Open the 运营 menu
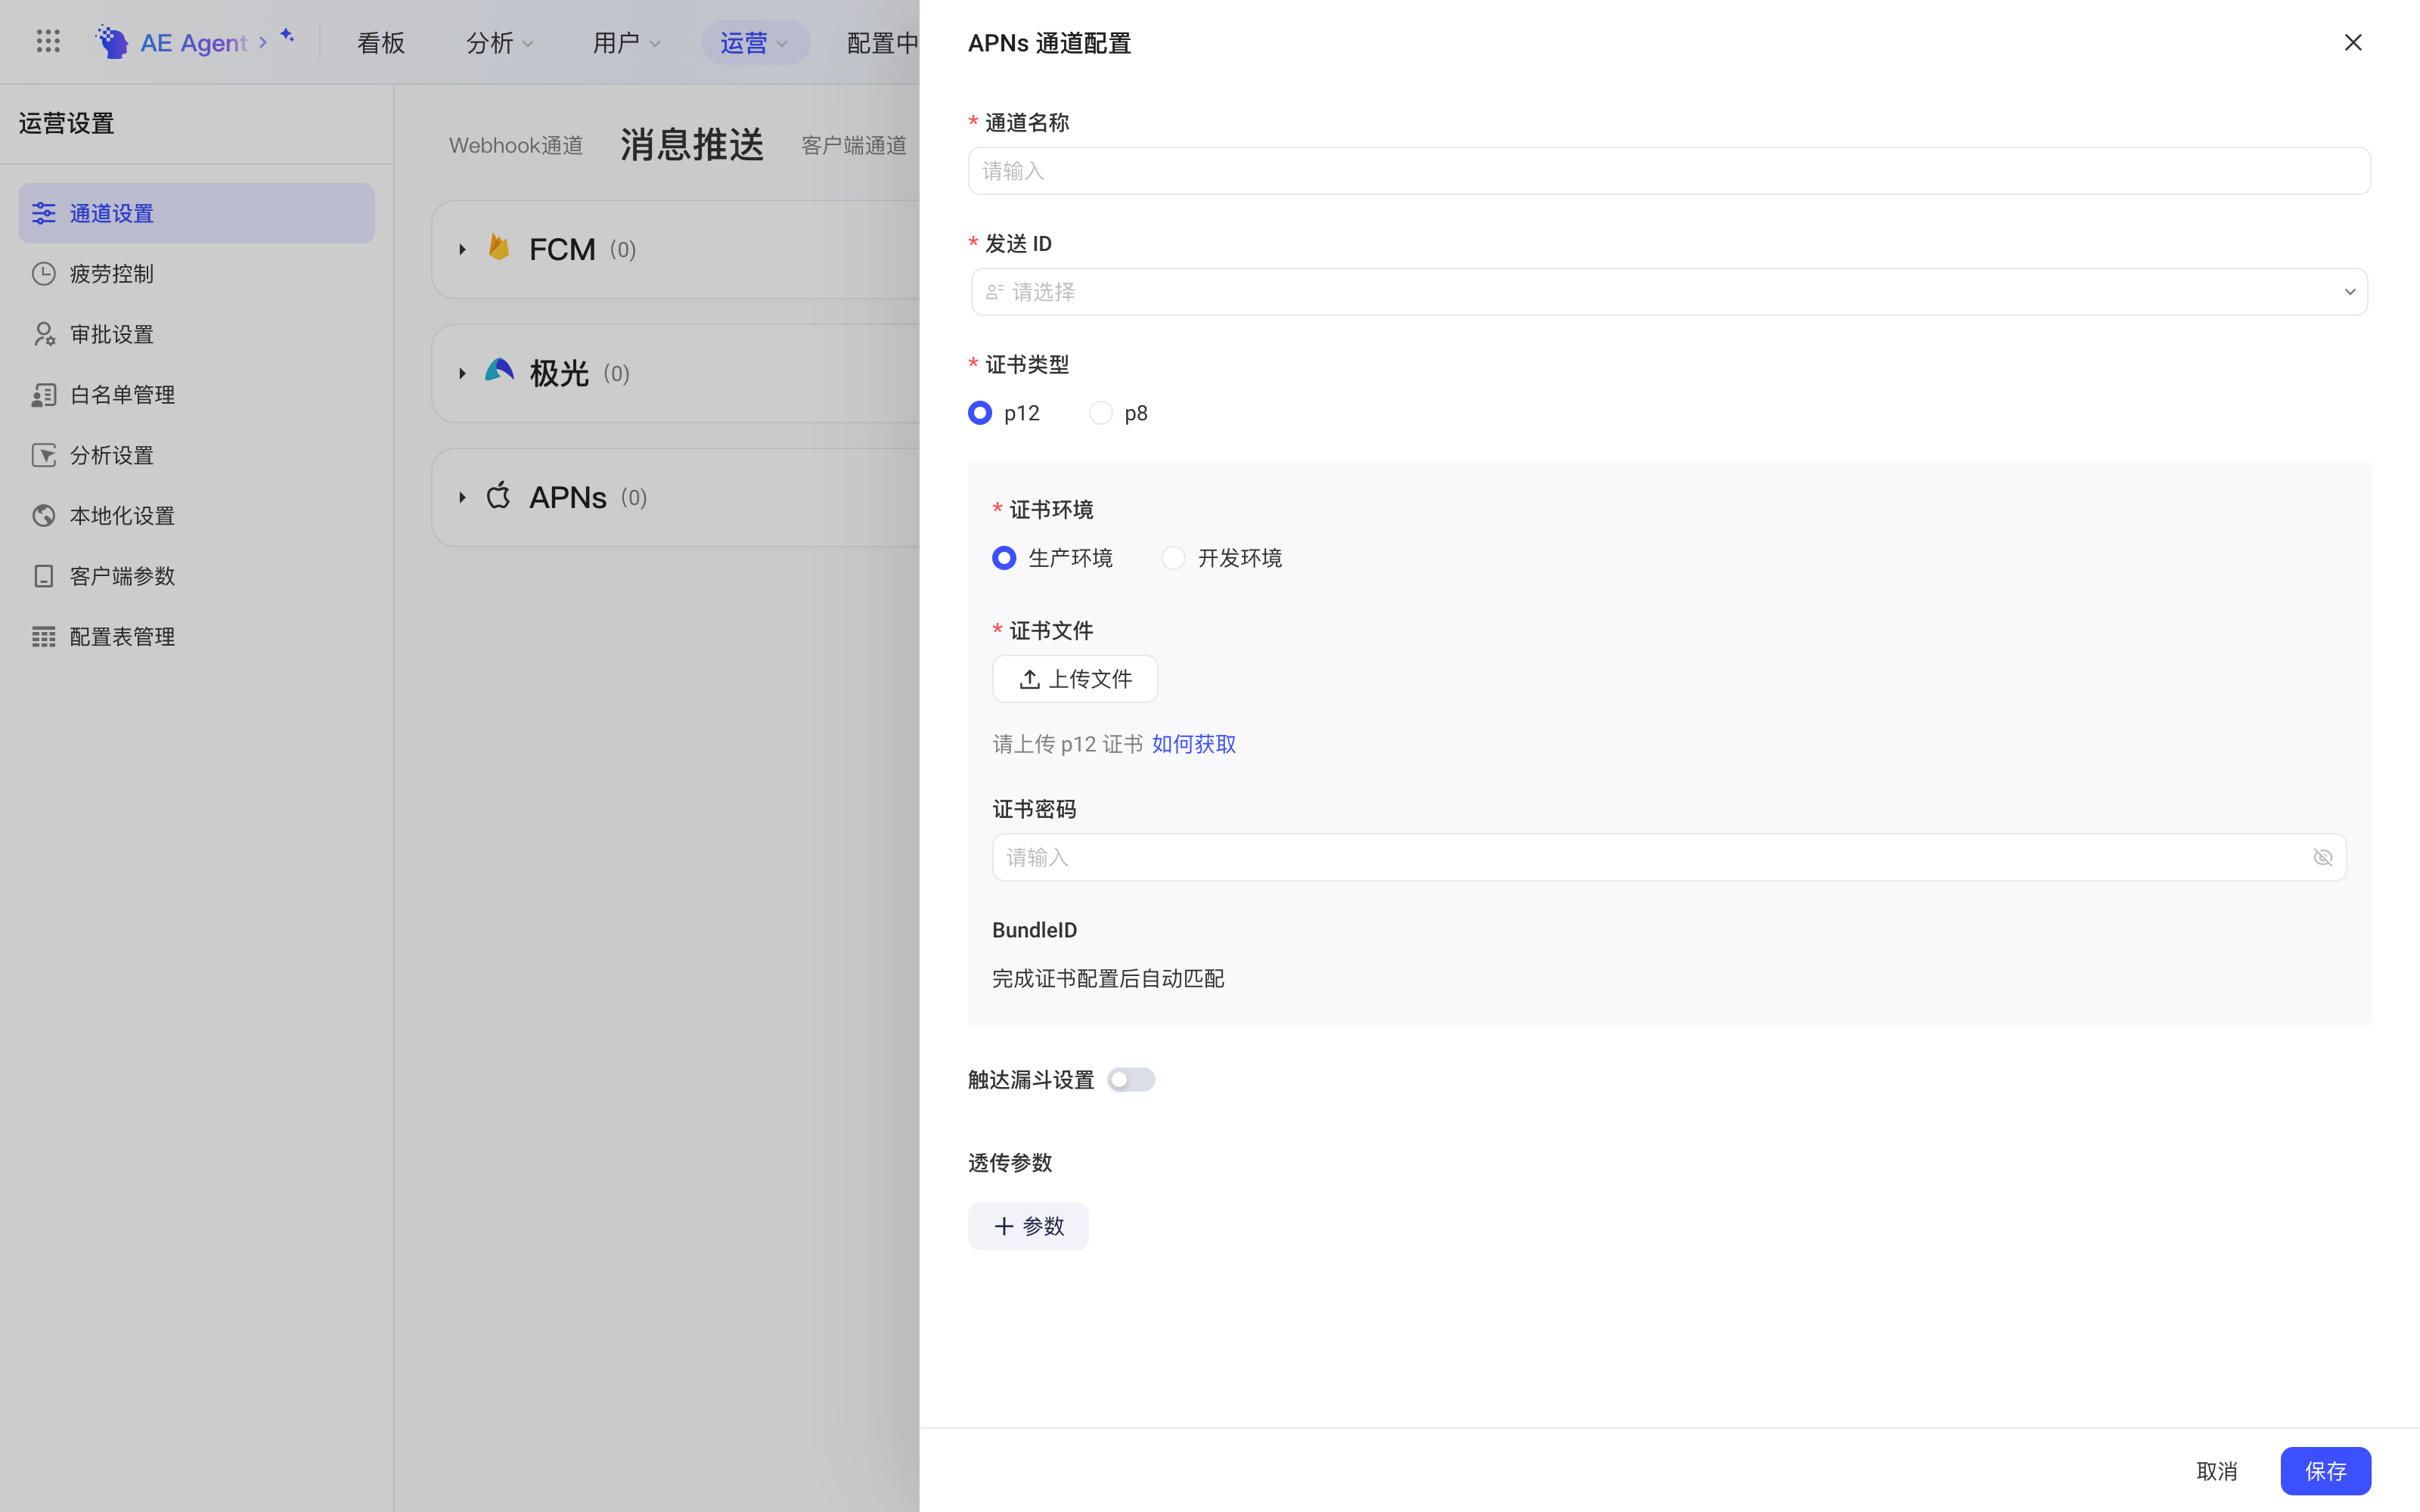Screen dimensions: 2420x1512 coord(755,43)
